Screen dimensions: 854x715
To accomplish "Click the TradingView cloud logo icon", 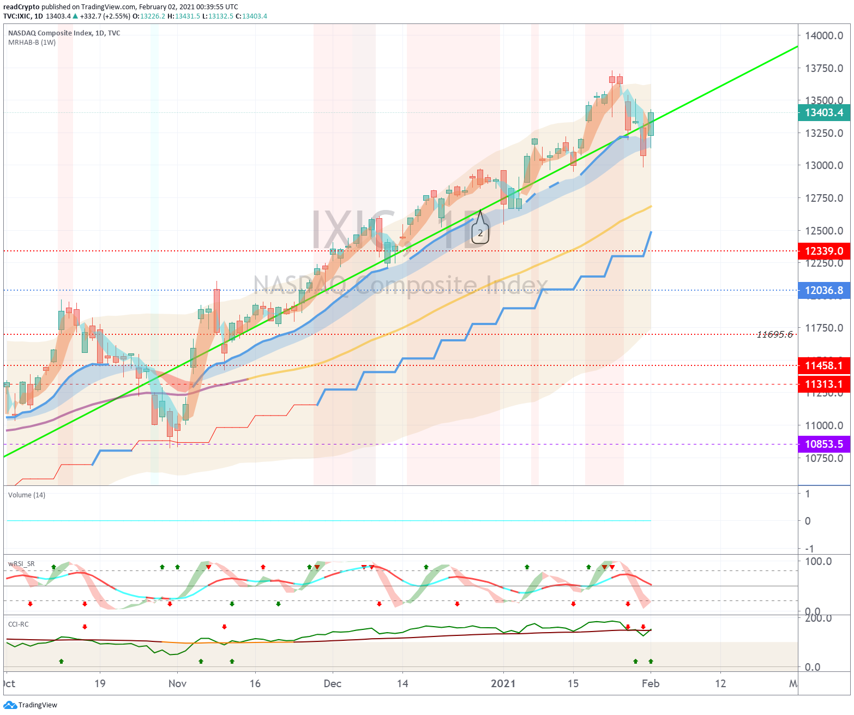I will pyautogui.click(x=10, y=705).
